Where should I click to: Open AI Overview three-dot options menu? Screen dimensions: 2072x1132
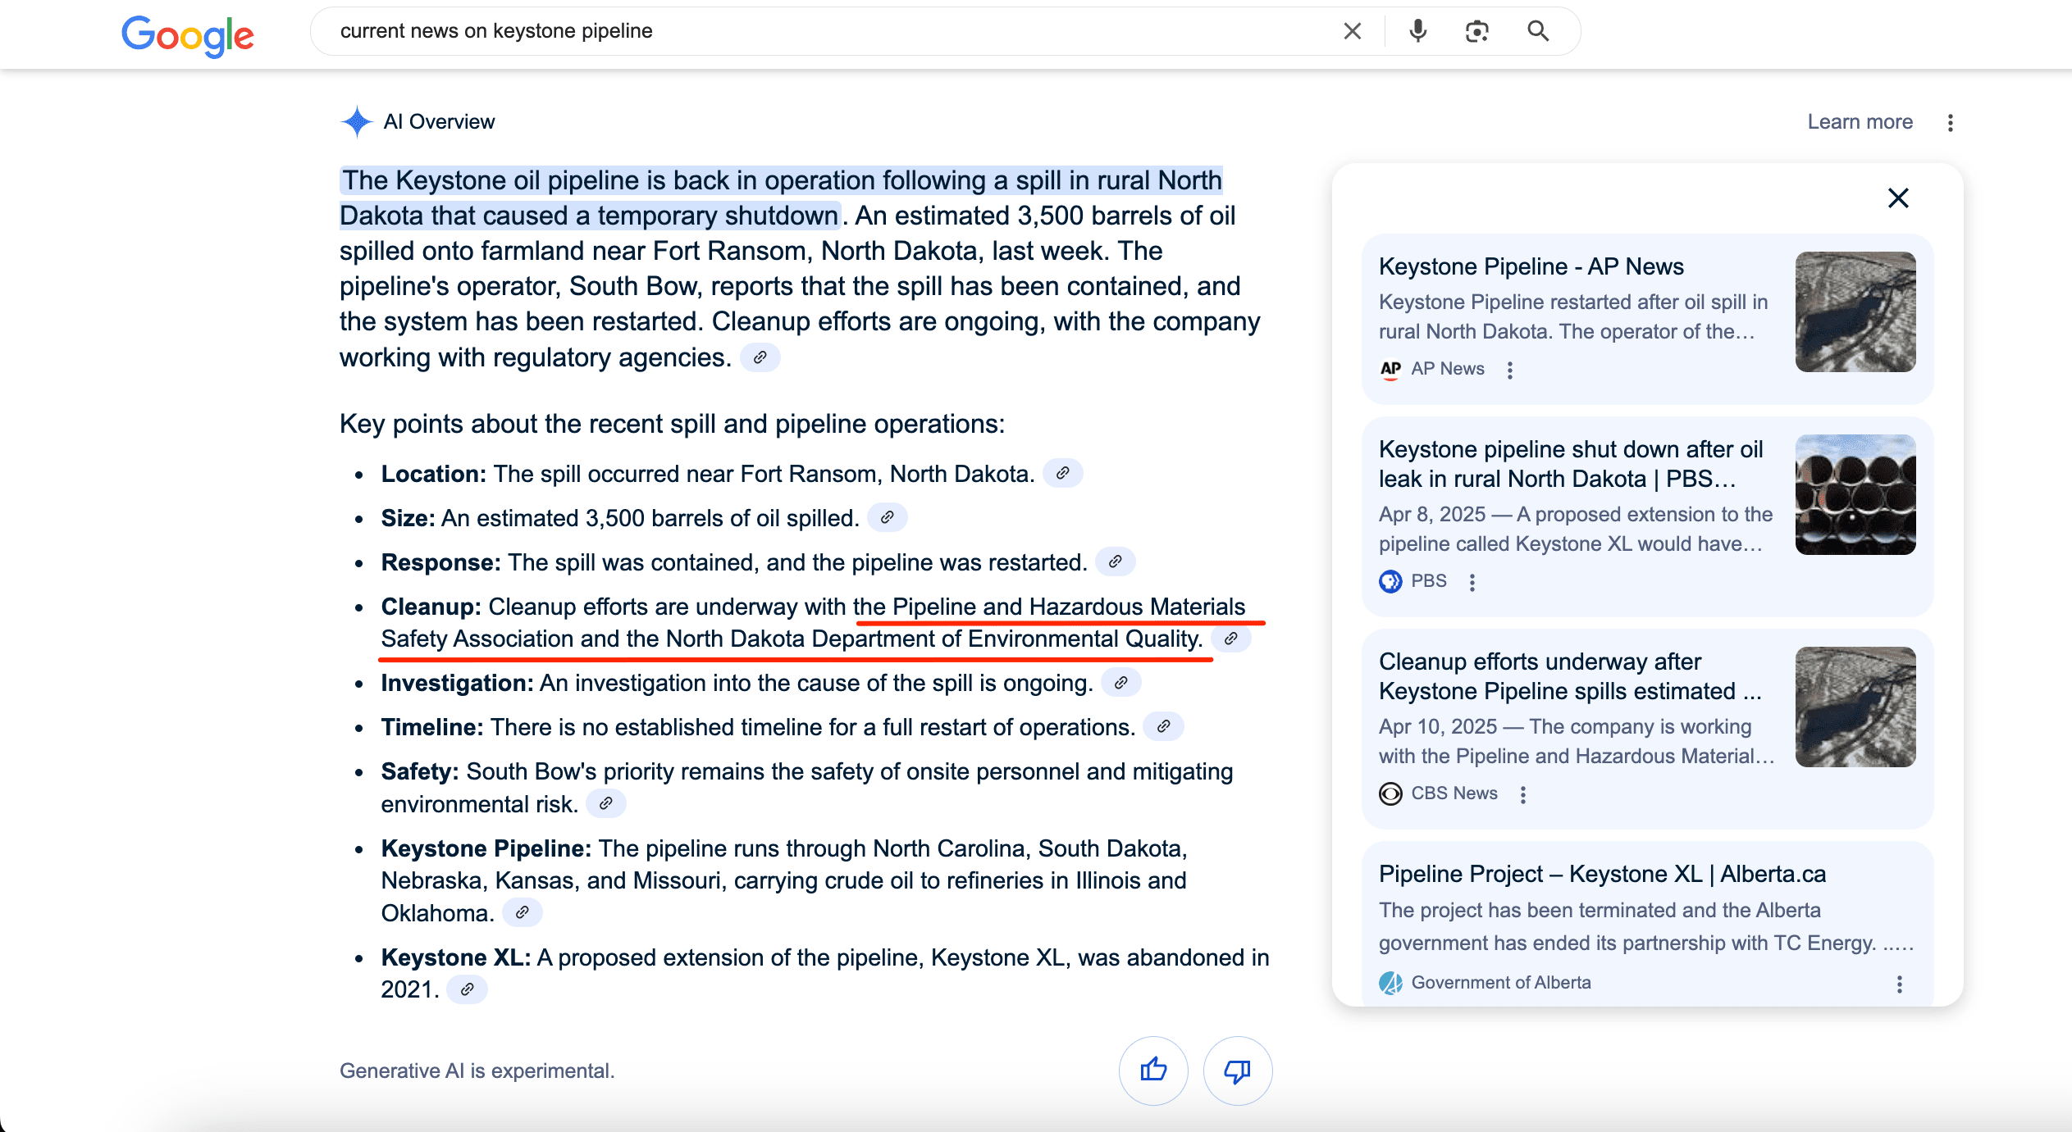click(1951, 122)
